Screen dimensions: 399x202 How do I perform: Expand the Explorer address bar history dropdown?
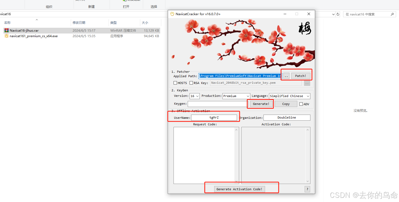[333, 14]
